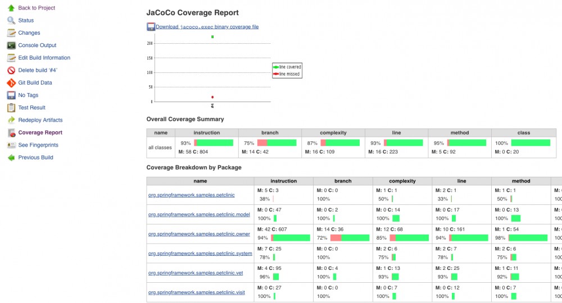Click the green line covered point in chart
The width and height of the screenshot is (562, 303).
pyautogui.click(x=212, y=37)
